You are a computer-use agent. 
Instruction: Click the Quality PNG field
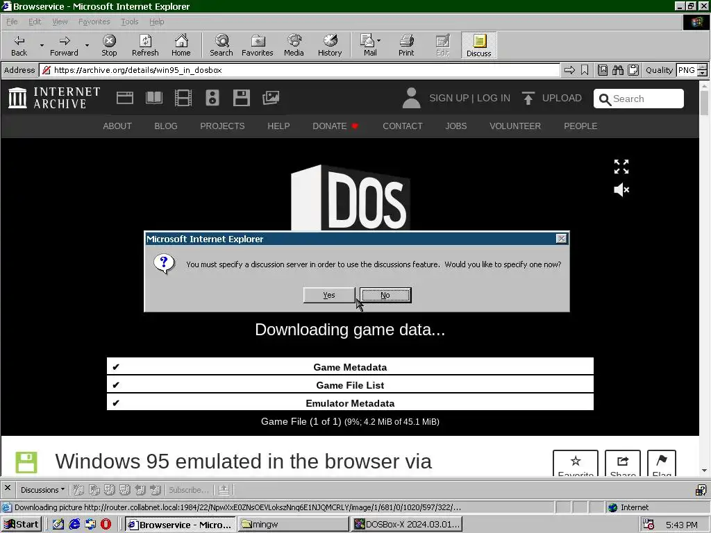687,70
